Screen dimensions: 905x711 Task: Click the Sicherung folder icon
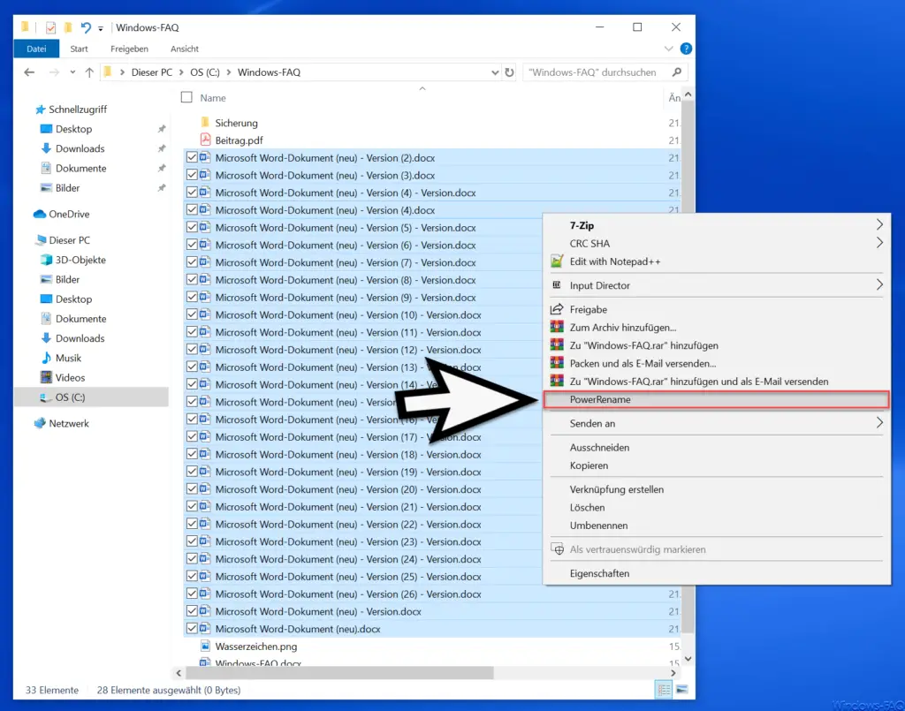pyautogui.click(x=205, y=122)
